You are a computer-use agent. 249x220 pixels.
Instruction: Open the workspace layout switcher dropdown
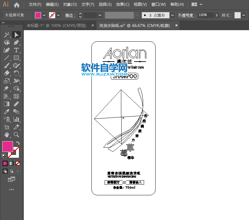pos(197,4)
